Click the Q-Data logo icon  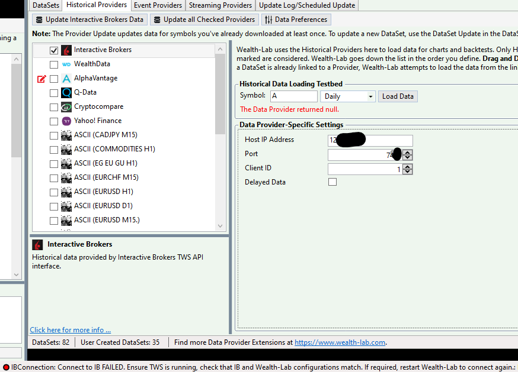coord(66,93)
